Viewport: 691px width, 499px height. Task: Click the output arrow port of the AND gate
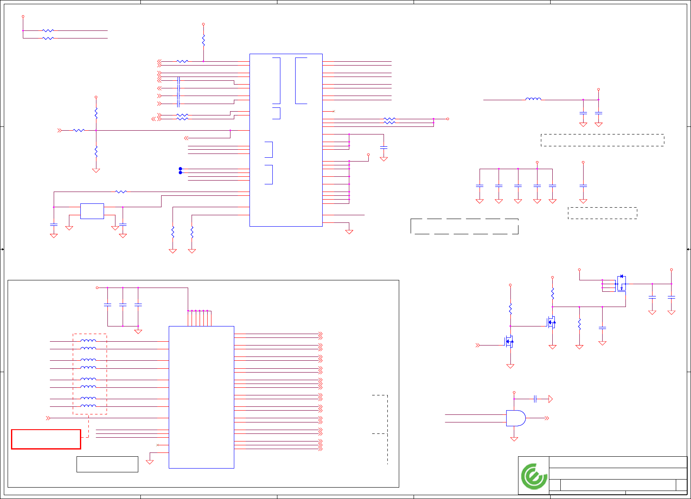[547, 418]
